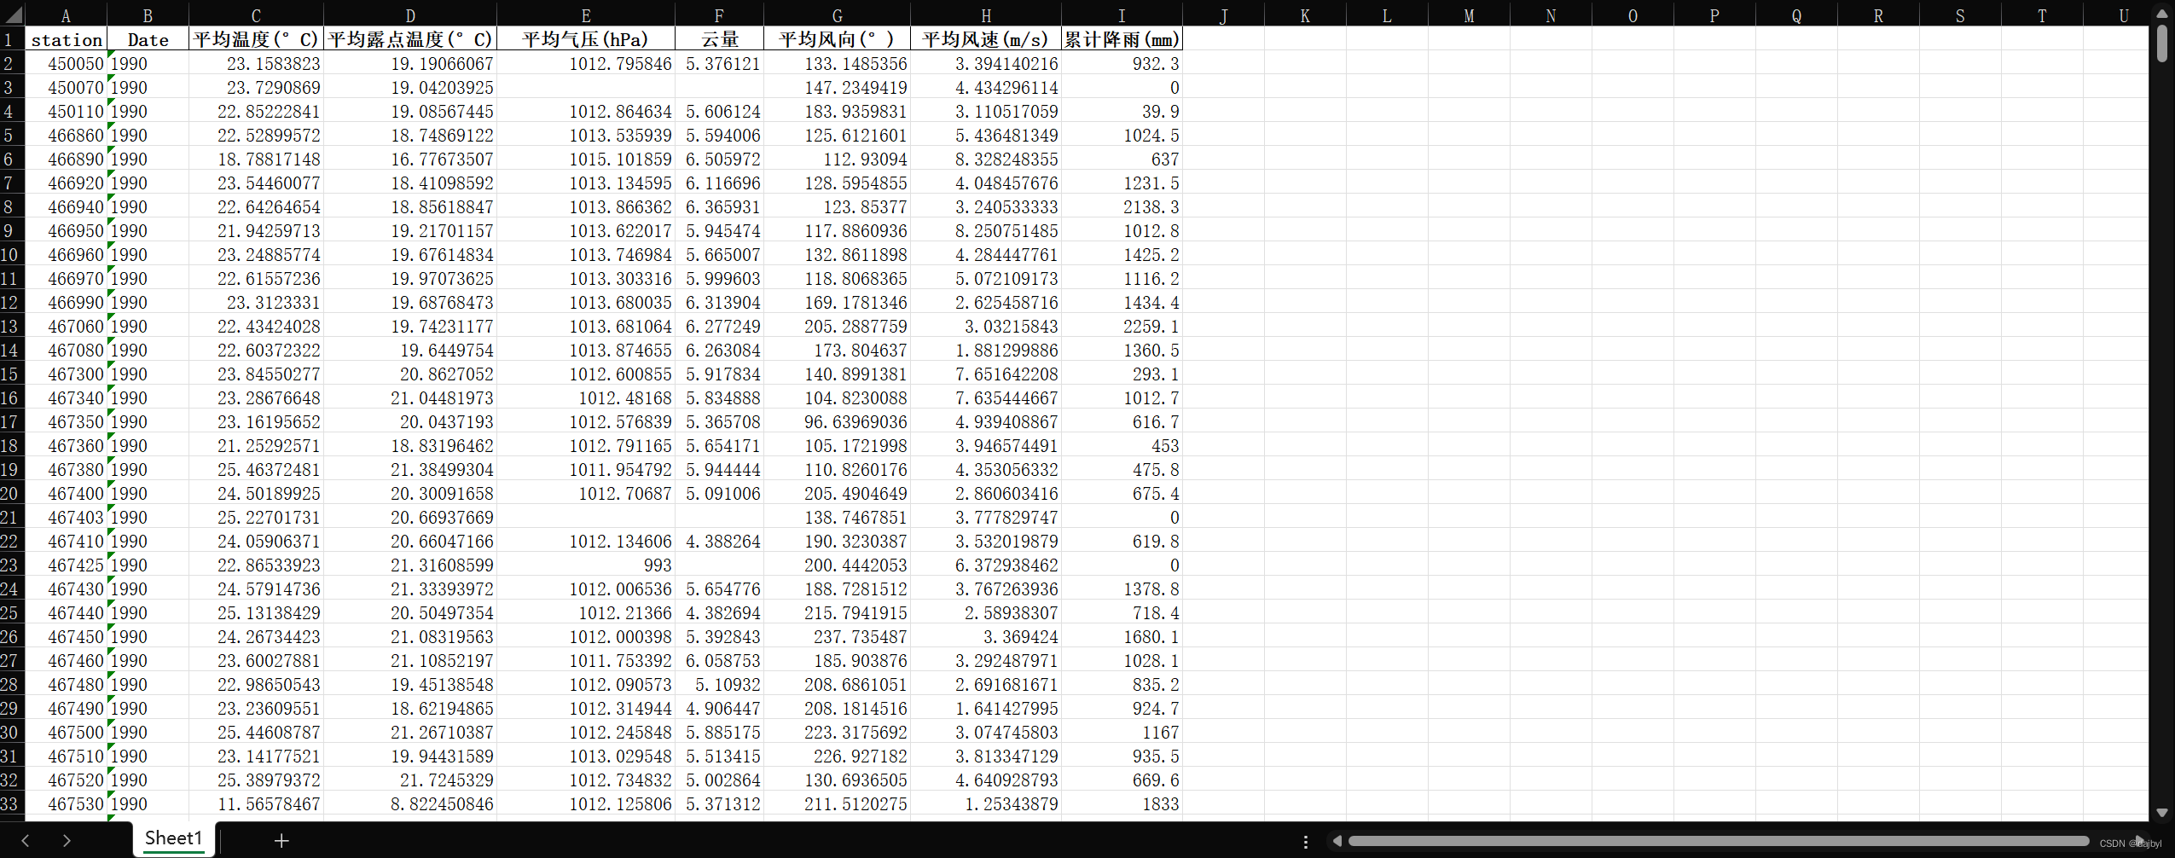This screenshot has width=2175, height=858.
Task: Select the "云量" header cell
Action: (x=719, y=39)
